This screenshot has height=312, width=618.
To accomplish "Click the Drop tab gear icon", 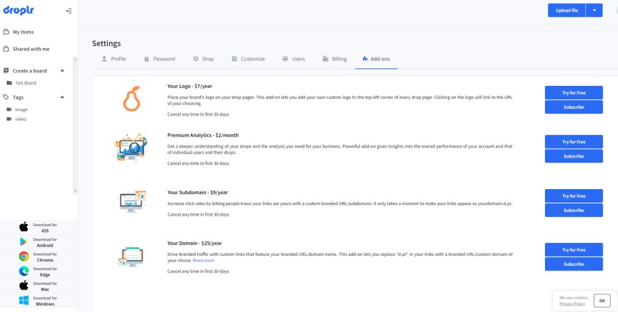I will click(195, 59).
